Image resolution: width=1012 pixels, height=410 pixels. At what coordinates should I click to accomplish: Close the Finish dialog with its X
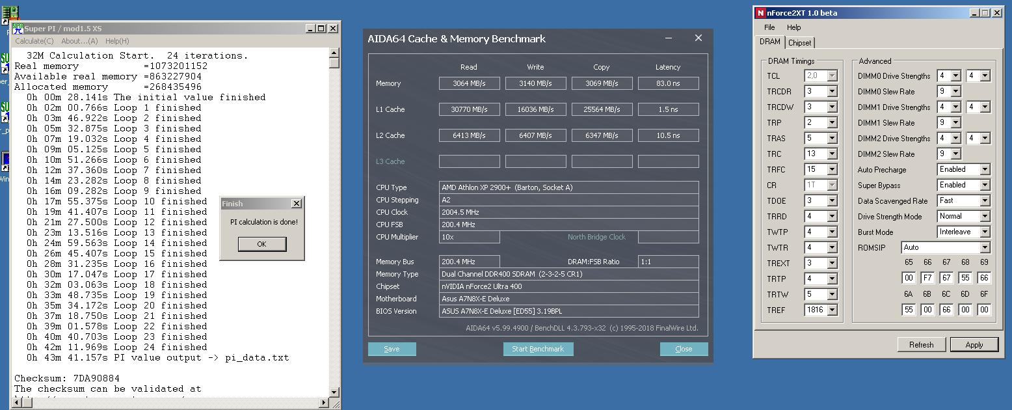click(296, 204)
